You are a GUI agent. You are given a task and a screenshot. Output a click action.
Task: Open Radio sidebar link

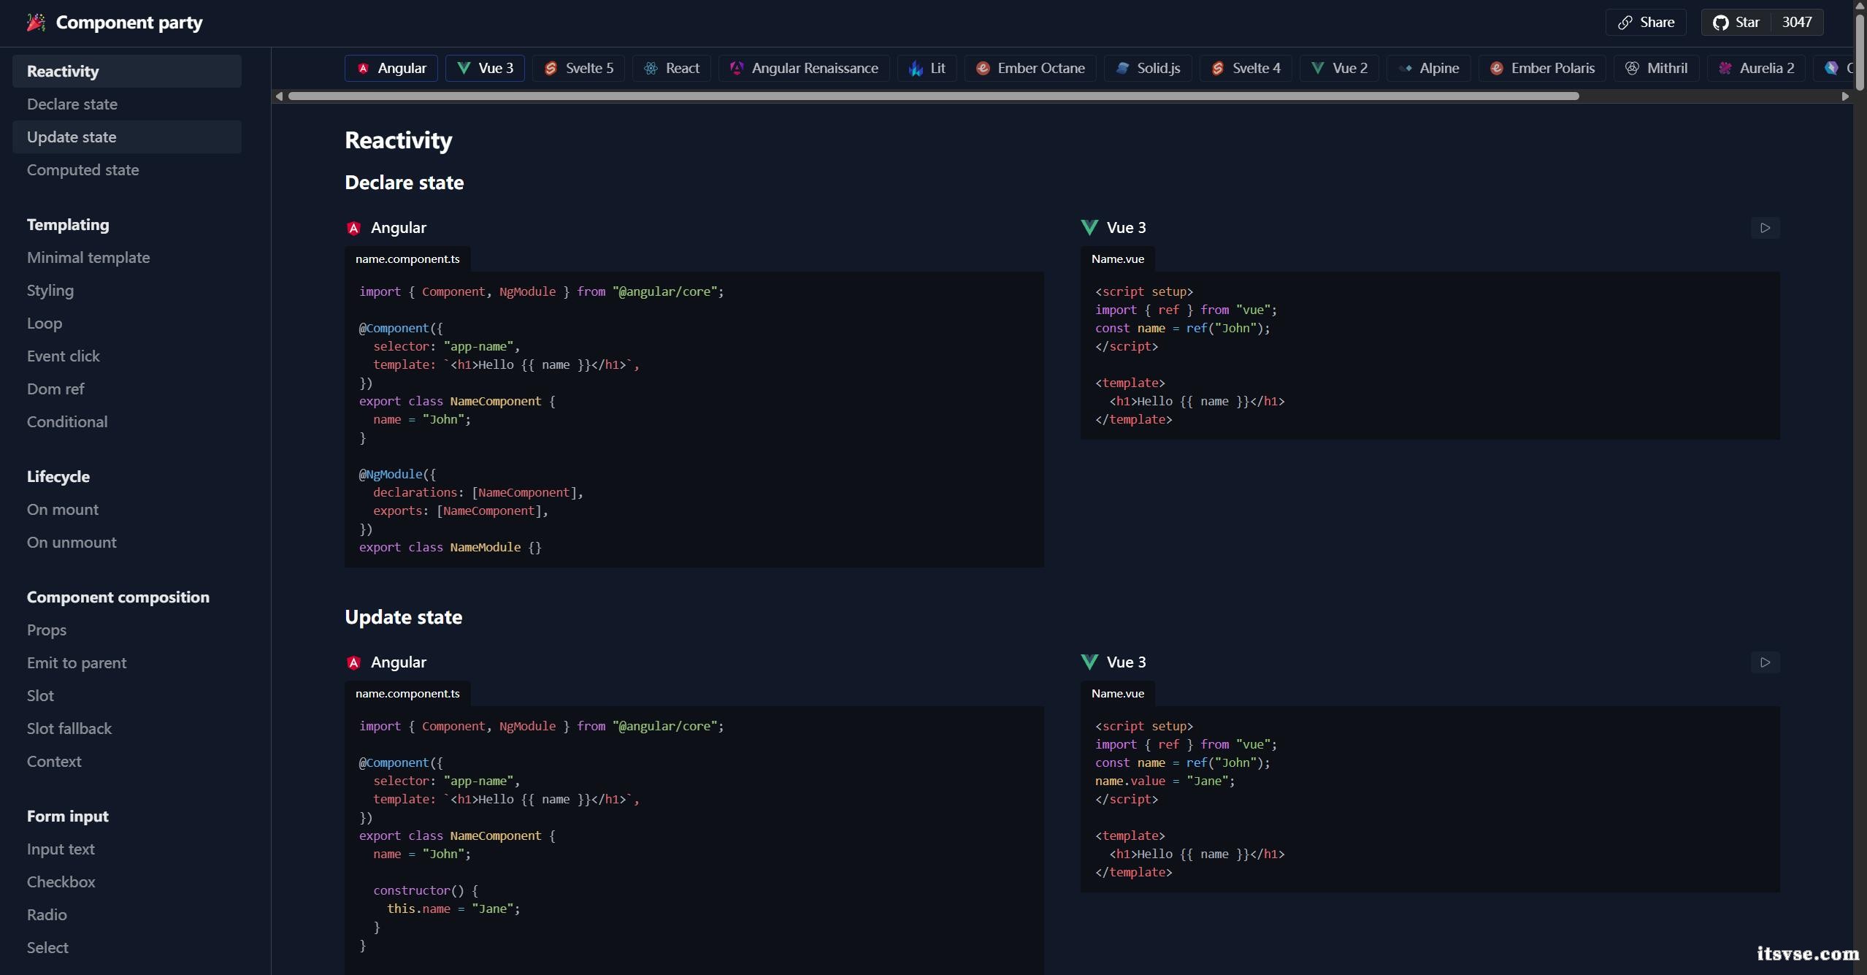pyautogui.click(x=47, y=915)
